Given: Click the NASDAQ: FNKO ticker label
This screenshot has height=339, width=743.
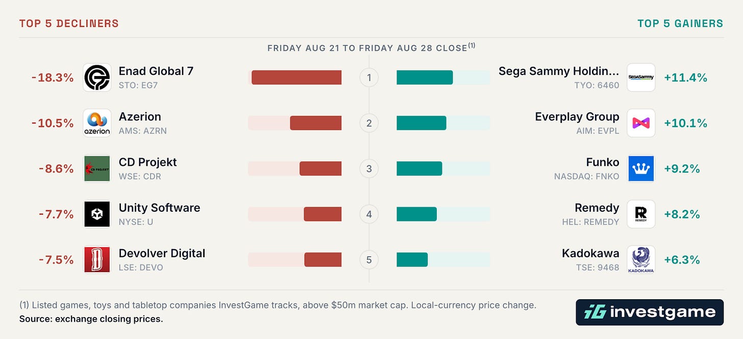Looking at the screenshot, I should pyautogui.click(x=586, y=177).
